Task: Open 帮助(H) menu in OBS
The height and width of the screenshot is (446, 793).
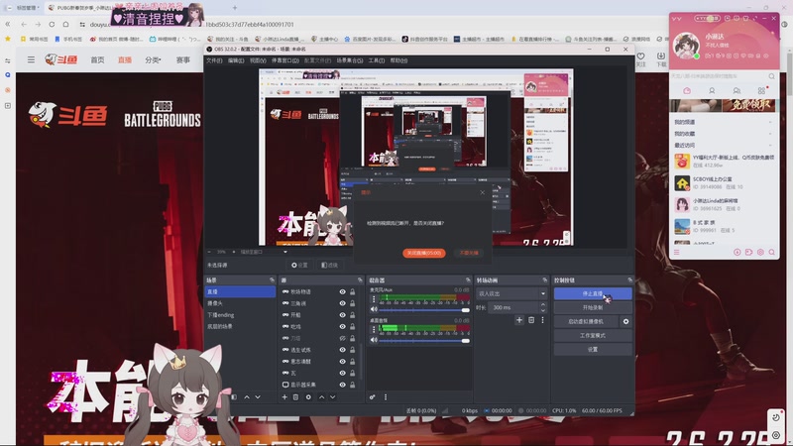Action: (x=398, y=60)
